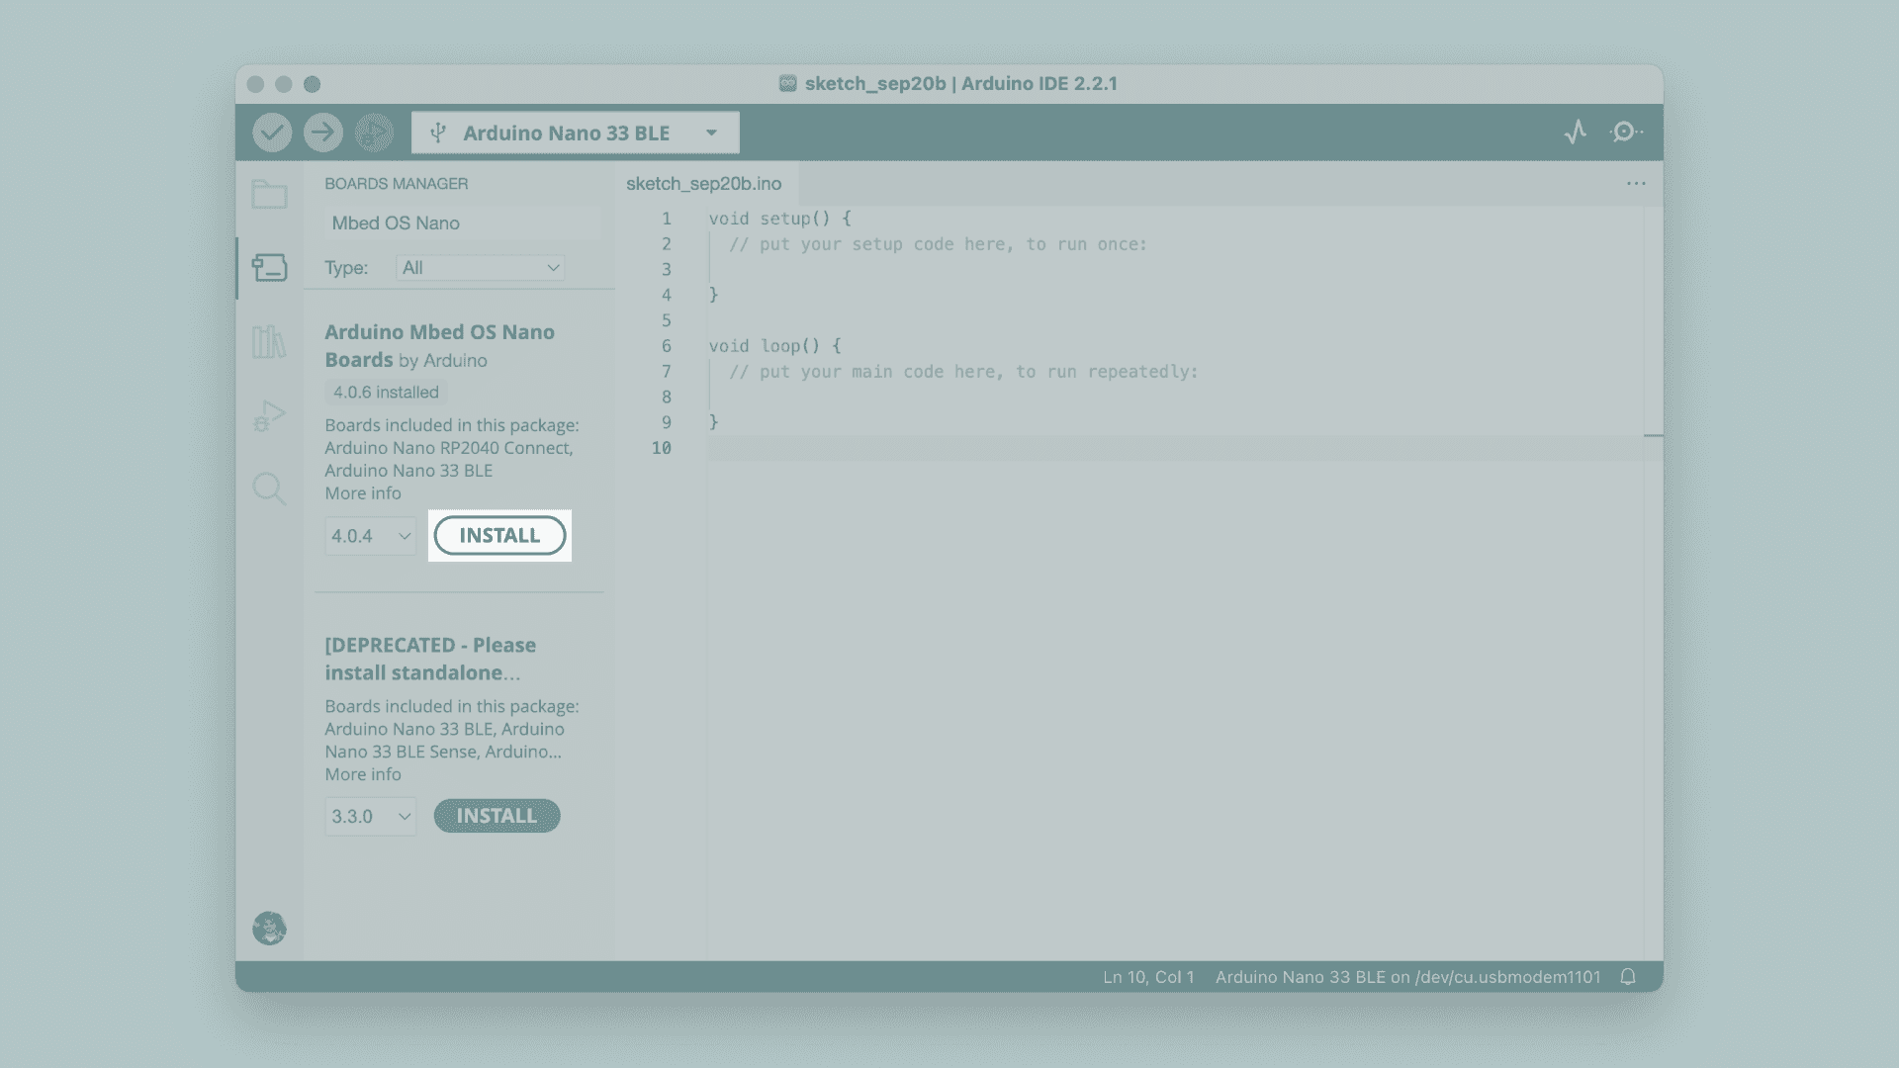The height and width of the screenshot is (1068, 1899).
Task: Open the Sketchbook folder panel
Action: pos(269,194)
